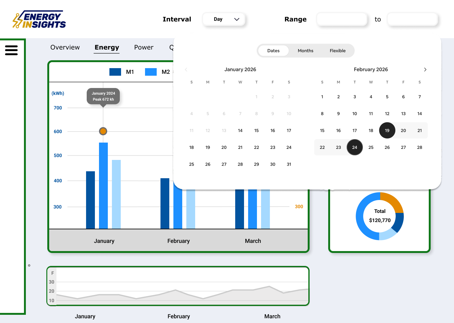Choose February 28 in calendar
The image size is (454, 323).
coord(420,147)
